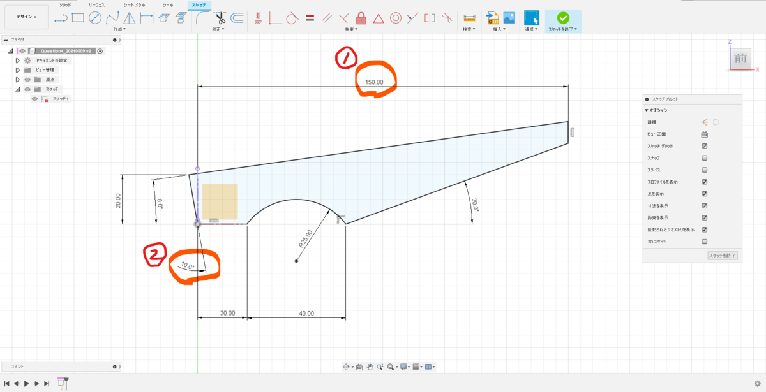Select the Spline sketch tool
Viewport: 766px width, 392px height.
tap(112, 18)
